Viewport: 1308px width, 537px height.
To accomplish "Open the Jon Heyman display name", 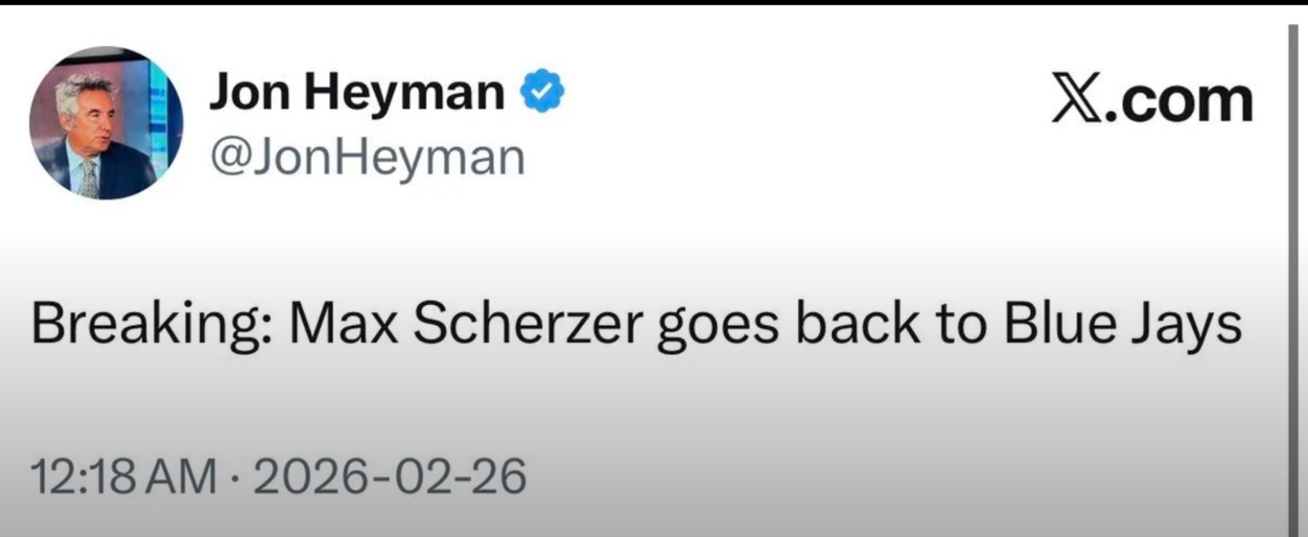I will coord(357,92).
